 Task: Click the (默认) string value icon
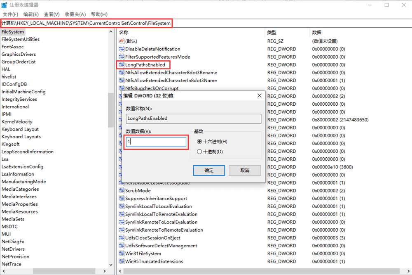[122, 41]
